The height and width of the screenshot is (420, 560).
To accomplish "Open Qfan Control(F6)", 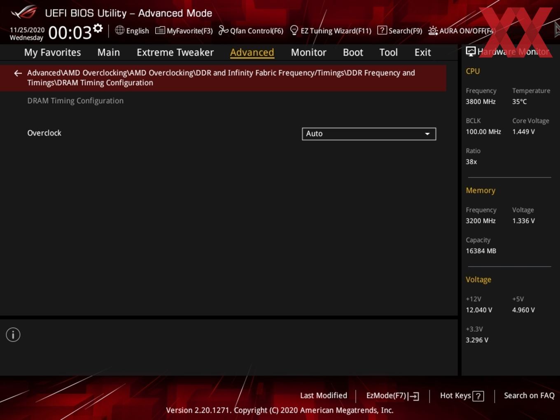I will [x=251, y=30].
